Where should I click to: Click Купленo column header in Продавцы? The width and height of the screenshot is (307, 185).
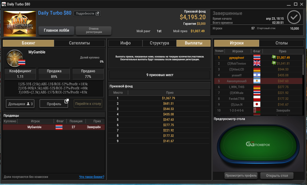tap(10, 121)
